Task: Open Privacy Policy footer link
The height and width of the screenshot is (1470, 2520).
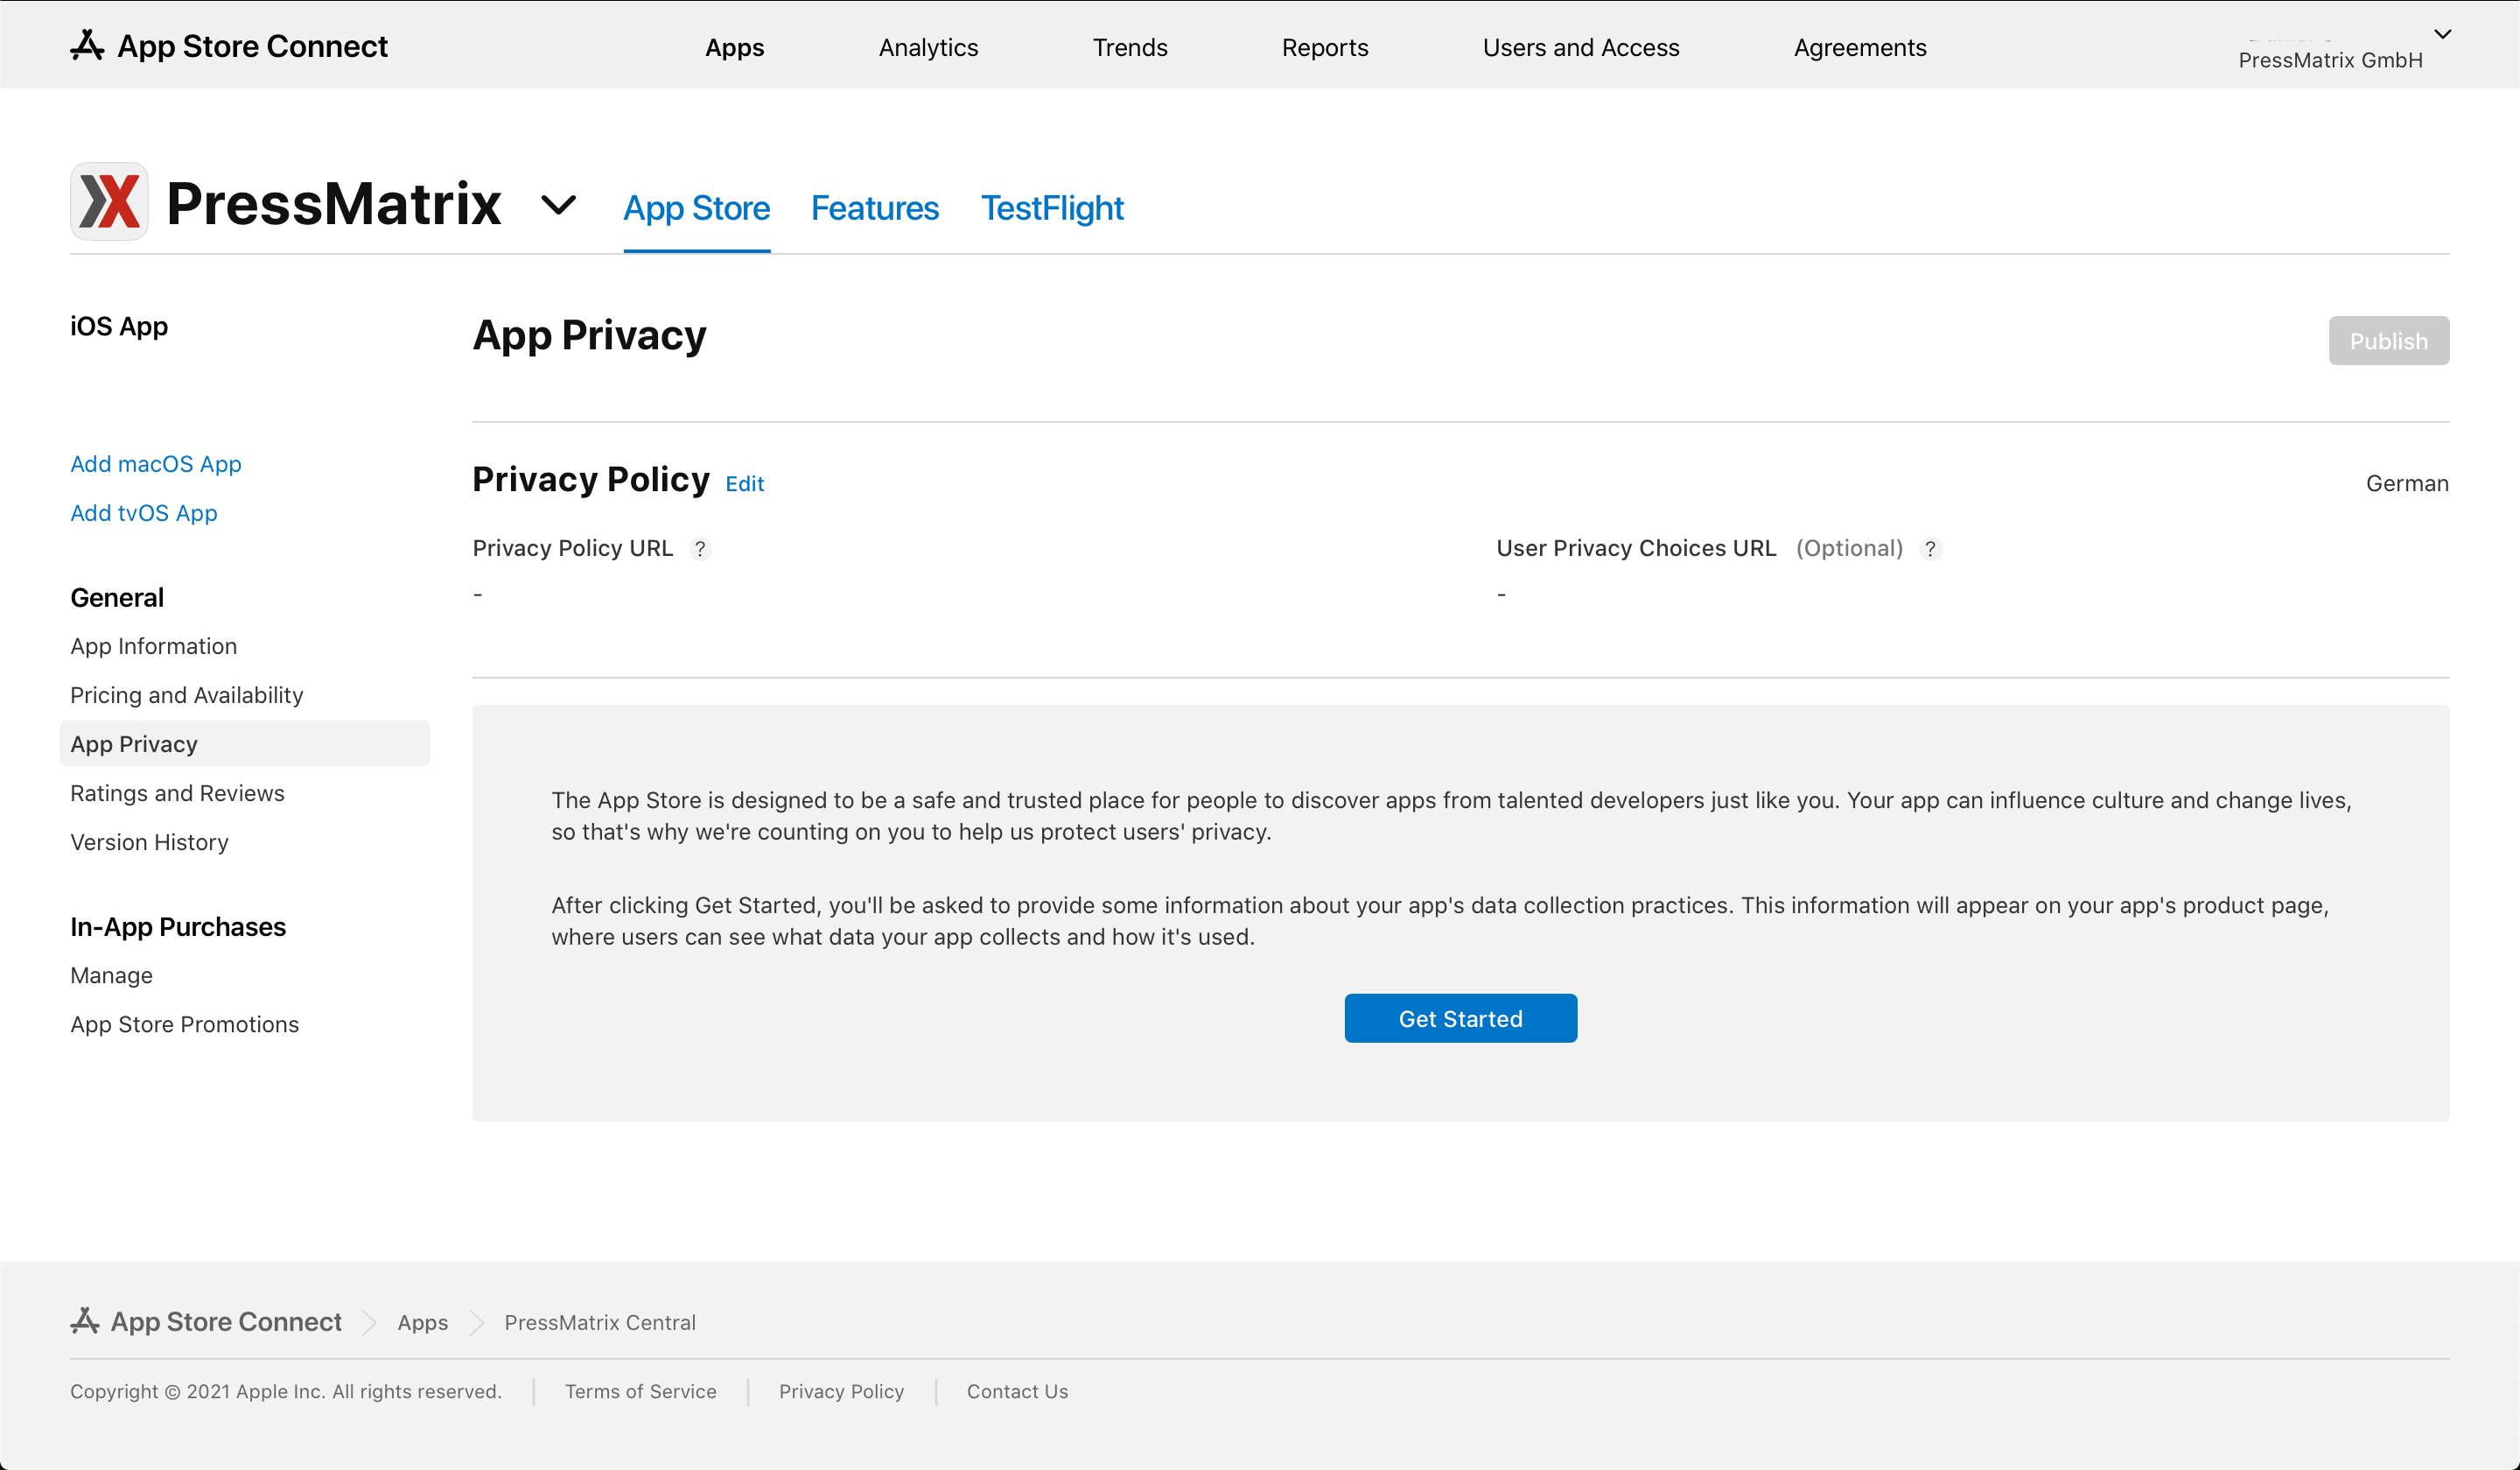Action: [842, 1391]
